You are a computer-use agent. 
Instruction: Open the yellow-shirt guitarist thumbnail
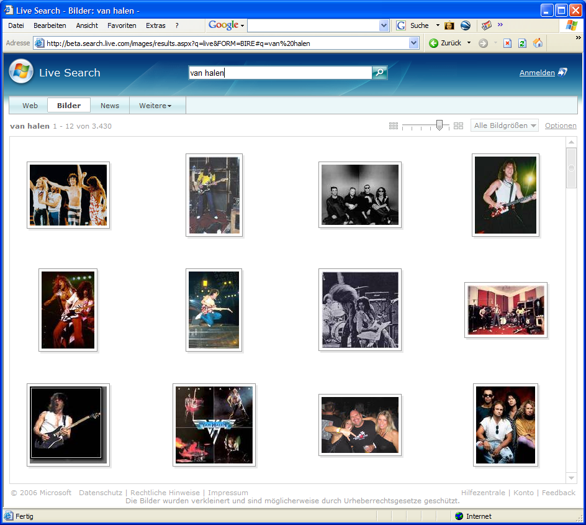pyautogui.click(x=214, y=195)
